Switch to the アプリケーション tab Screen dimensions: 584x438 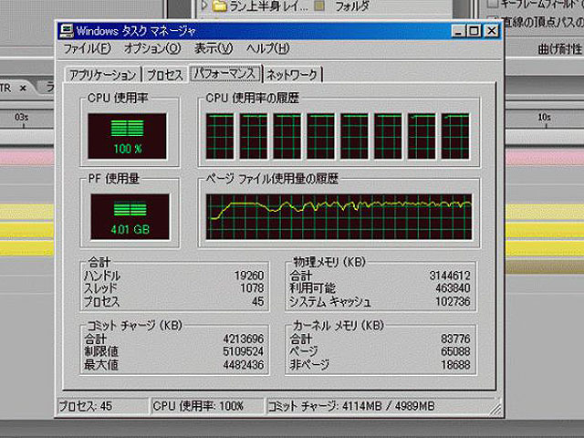click(x=103, y=75)
